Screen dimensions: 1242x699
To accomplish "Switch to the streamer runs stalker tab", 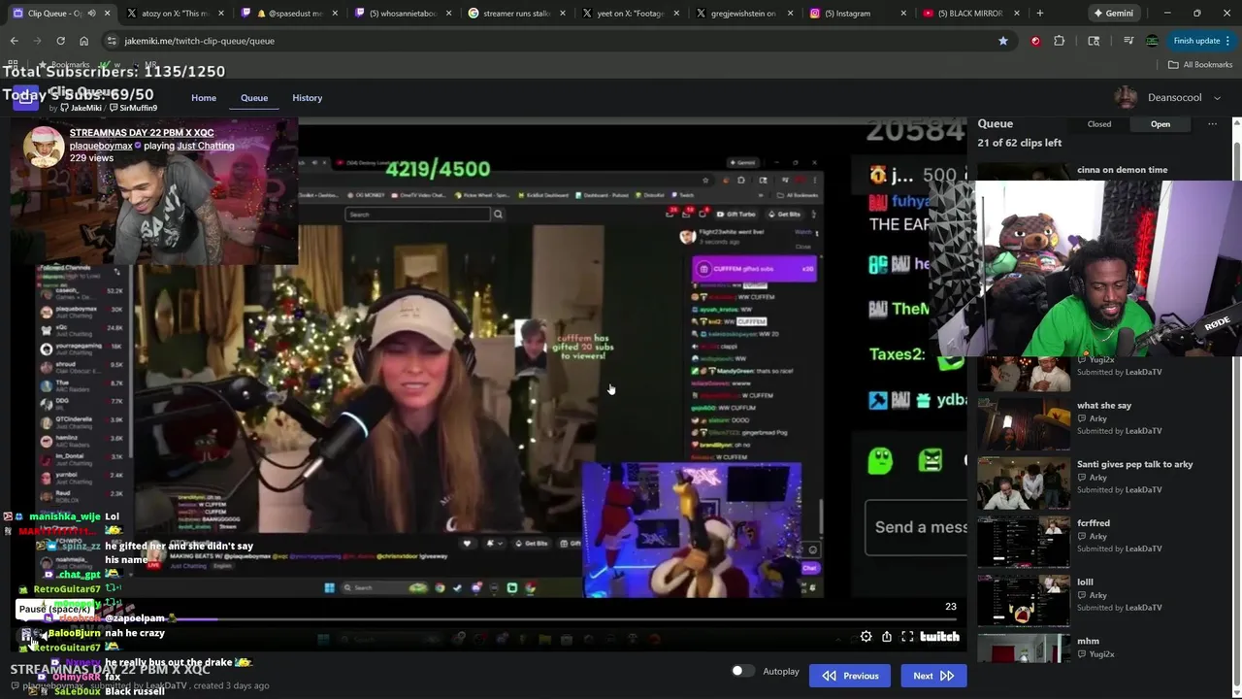I will coord(517,14).
